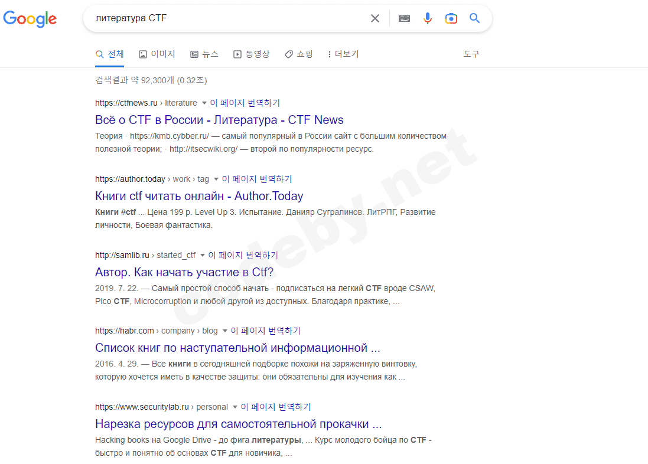648x464 pixels.
Task: Open the result titled Книги ctf читать онлайн
Action: (x=199, y=196)
